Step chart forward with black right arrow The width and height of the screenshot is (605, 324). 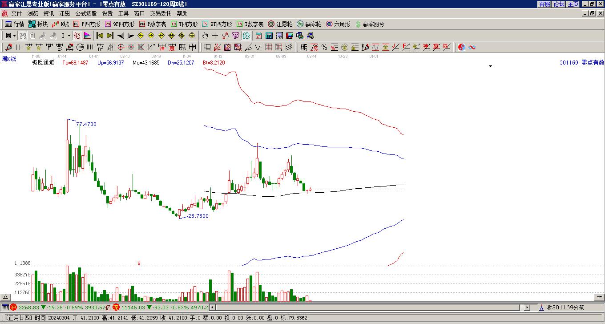(130, 36)
